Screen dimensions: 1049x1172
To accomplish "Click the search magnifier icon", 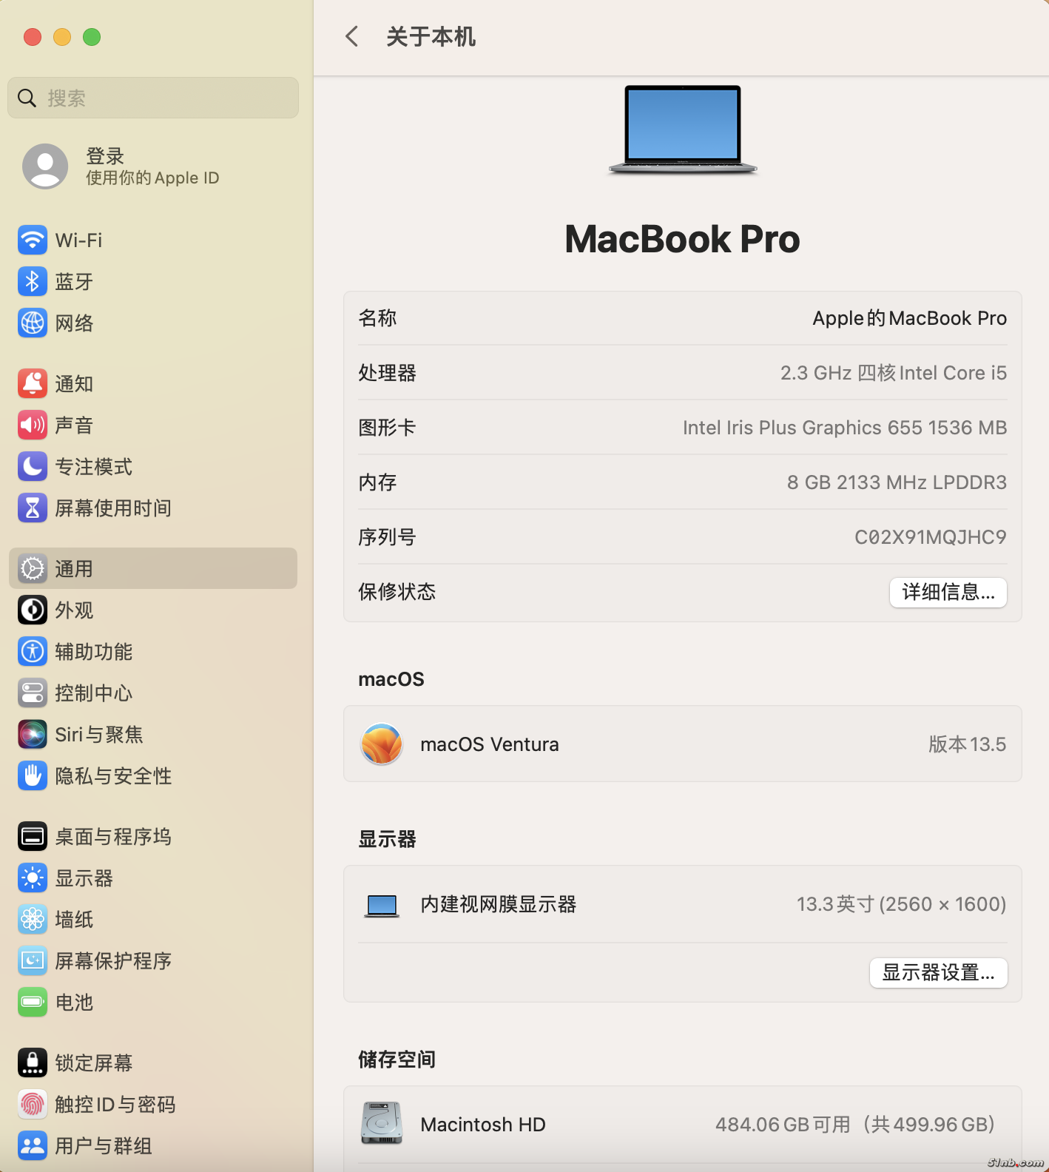I will (27, 98).
